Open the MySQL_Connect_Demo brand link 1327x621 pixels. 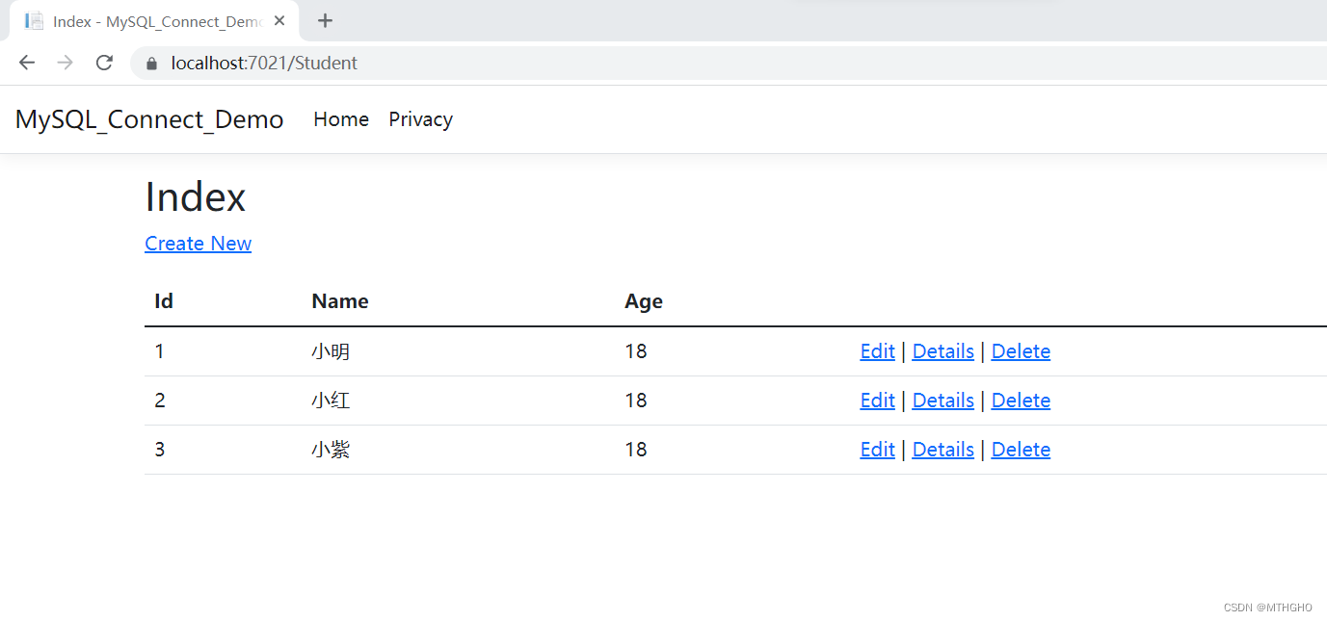[x=149, y=119]
